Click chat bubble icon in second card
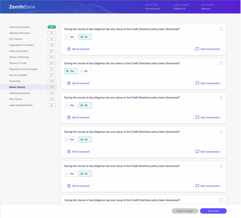241x218 pixels. click(197, 83)
